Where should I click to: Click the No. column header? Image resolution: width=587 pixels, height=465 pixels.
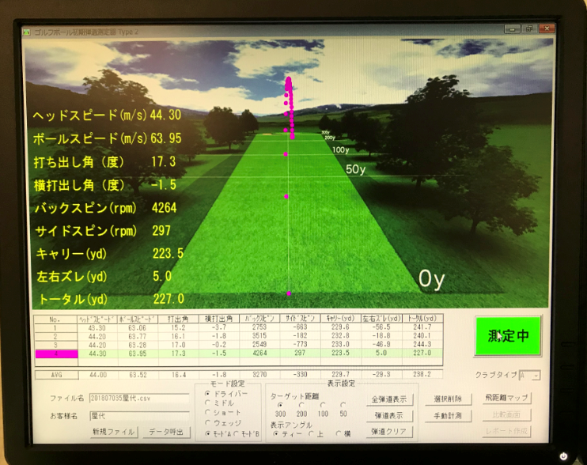56,319
